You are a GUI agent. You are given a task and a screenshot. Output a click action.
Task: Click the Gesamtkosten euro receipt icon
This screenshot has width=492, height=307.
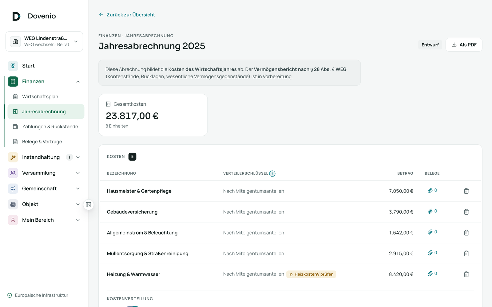coord(108,104)
